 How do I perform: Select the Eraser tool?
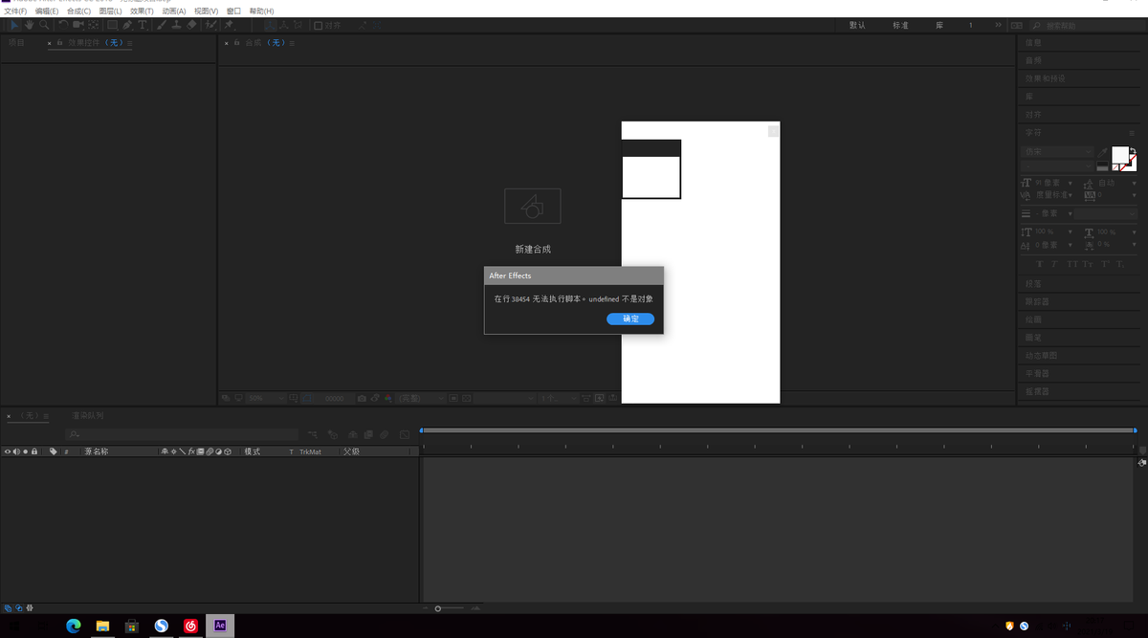[x=191, y=25]
